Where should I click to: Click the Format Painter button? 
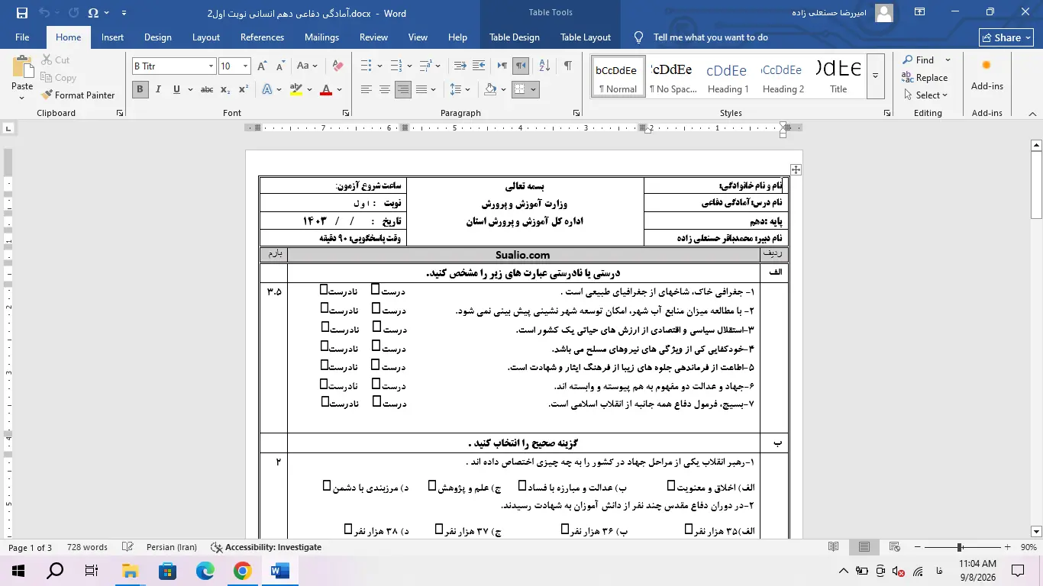pyautogui.click(x=78, y=95)
